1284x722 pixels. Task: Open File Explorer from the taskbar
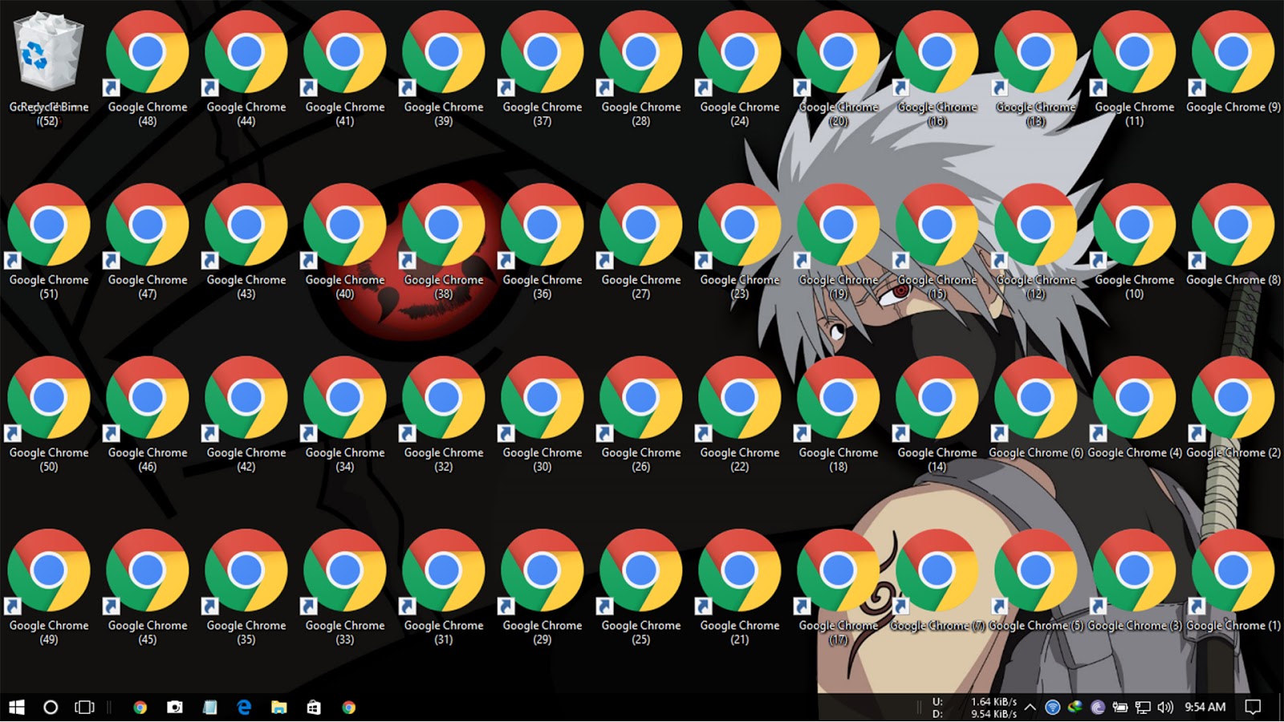click(x=278, y=707)
